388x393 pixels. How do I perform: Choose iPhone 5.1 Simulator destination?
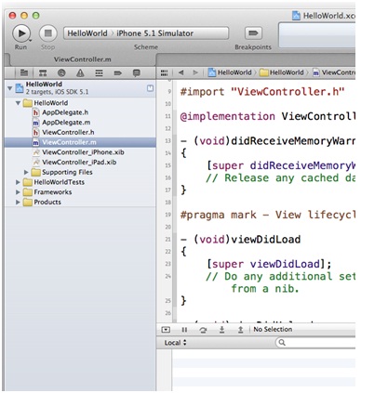[154, 33]
